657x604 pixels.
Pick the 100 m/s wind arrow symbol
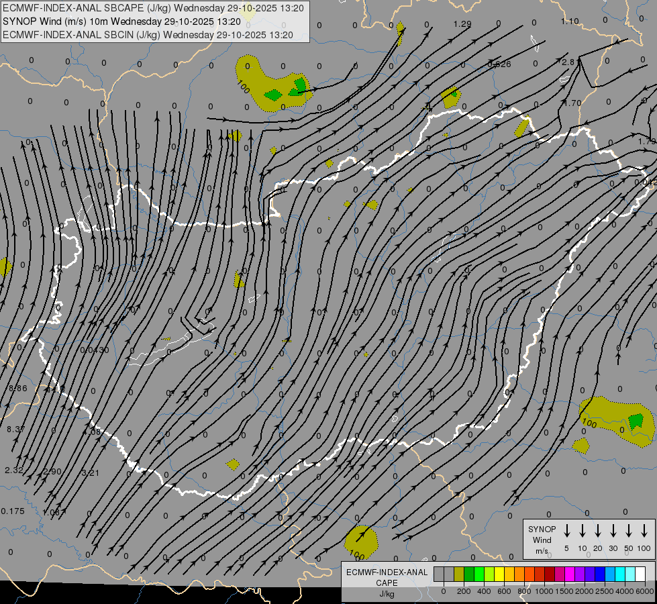click(644, 531)
